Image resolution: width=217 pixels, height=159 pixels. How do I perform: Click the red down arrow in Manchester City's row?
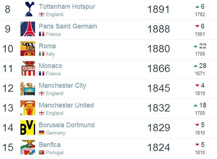coord(197,86)
